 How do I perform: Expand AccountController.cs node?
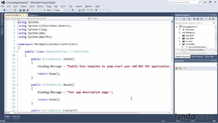click(183, 47)
